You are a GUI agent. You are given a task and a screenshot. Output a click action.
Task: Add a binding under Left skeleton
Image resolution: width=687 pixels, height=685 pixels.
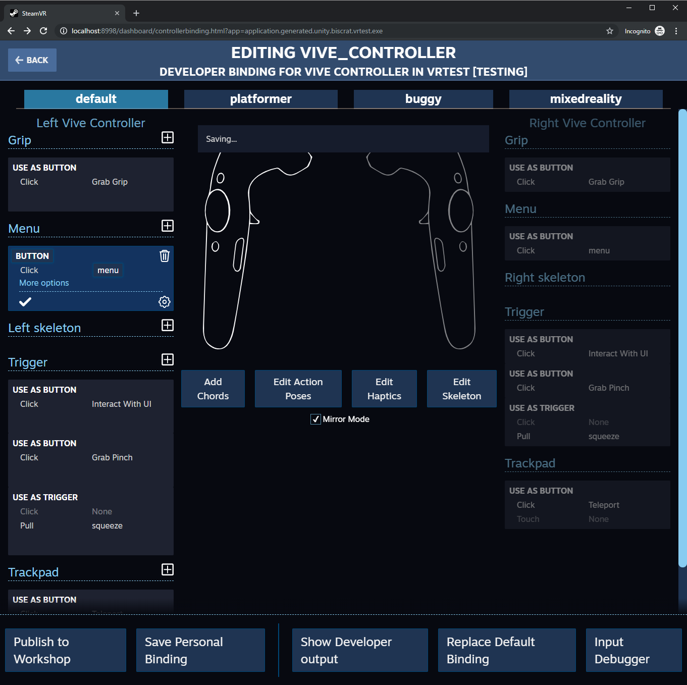(x=167, y=326)
